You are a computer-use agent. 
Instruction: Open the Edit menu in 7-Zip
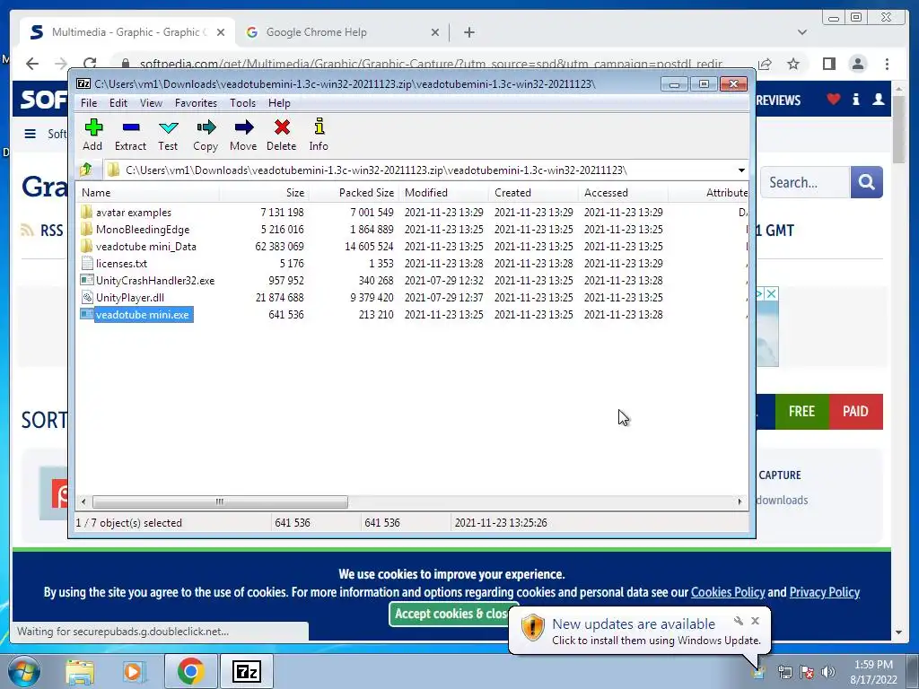(118, 103)
